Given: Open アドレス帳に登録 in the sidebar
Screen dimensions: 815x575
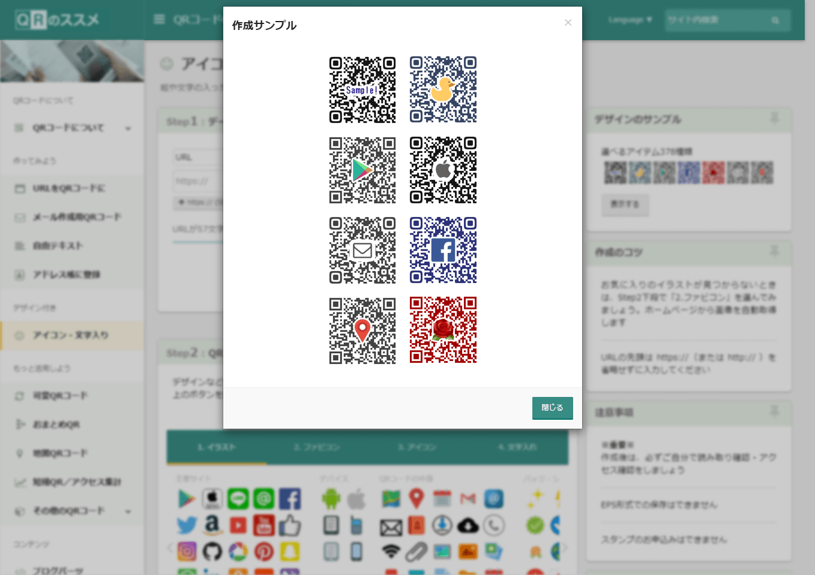Looking at the screenshot, I should [x=72, y=275].
